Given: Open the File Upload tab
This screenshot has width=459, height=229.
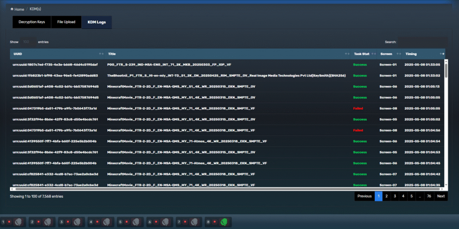Looking at the screenshot, I should (x=66, y=22).
